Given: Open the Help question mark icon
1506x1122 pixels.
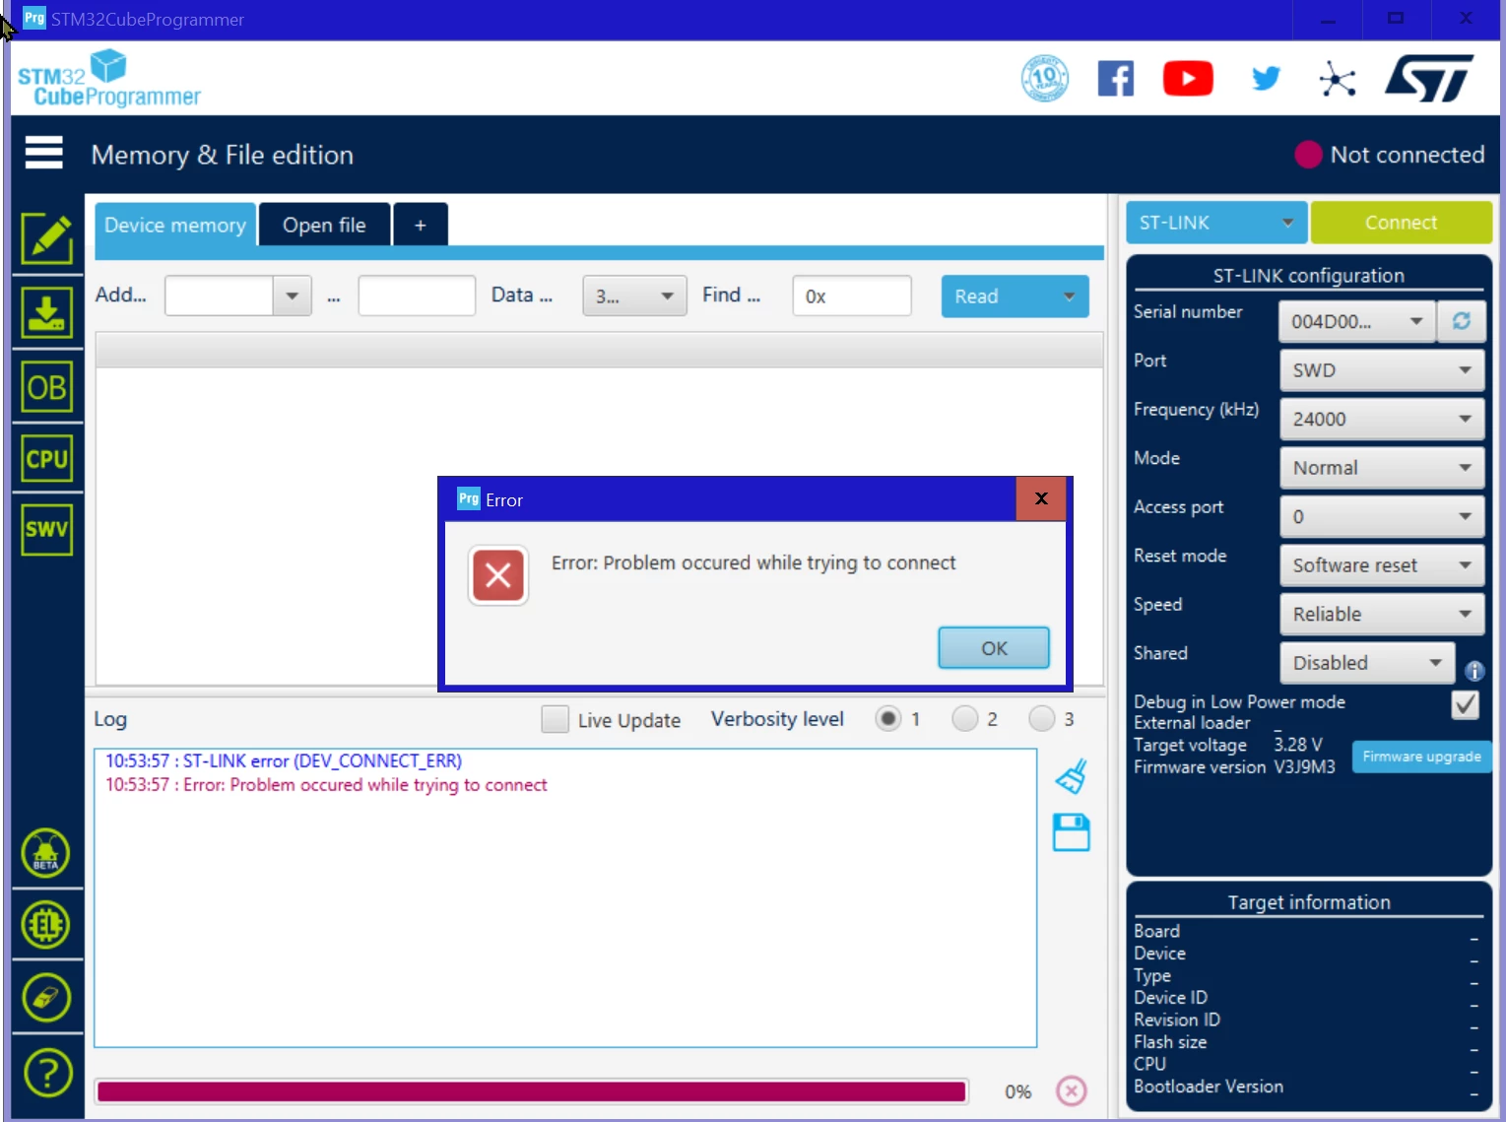Looking at the screenshot, I should (47, 1072).
